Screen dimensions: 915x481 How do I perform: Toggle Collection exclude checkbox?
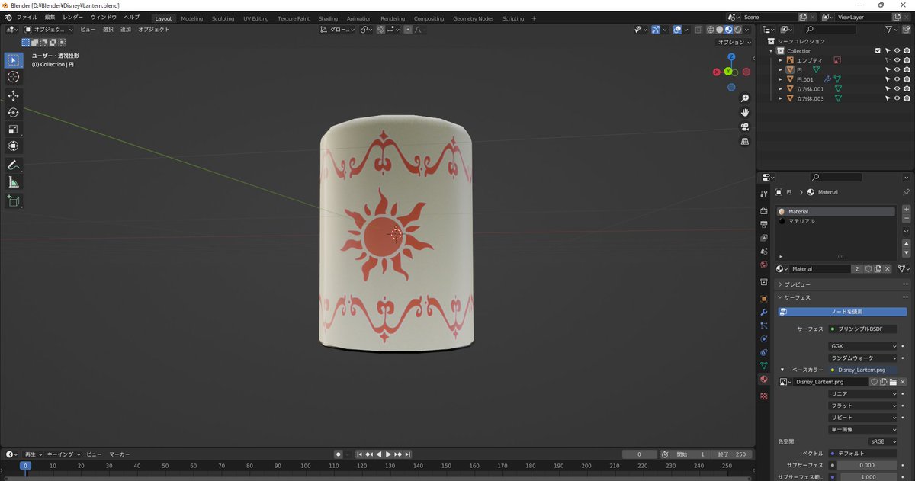coord(878,51)
